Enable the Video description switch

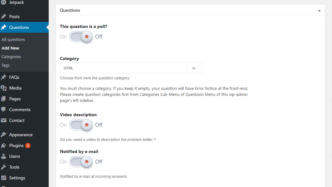(81, 125)
